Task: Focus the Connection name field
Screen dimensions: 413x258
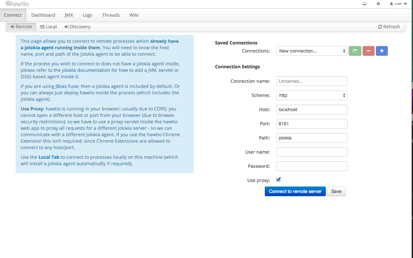Action: click(x=312, y=81)
